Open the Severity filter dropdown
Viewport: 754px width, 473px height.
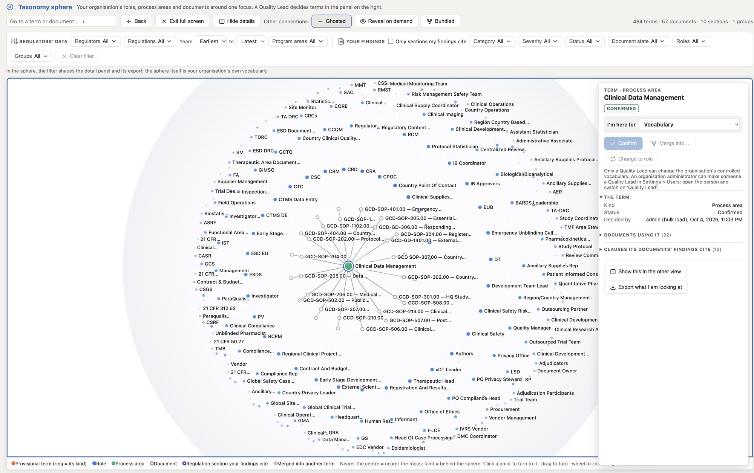(x=540, y=41)
